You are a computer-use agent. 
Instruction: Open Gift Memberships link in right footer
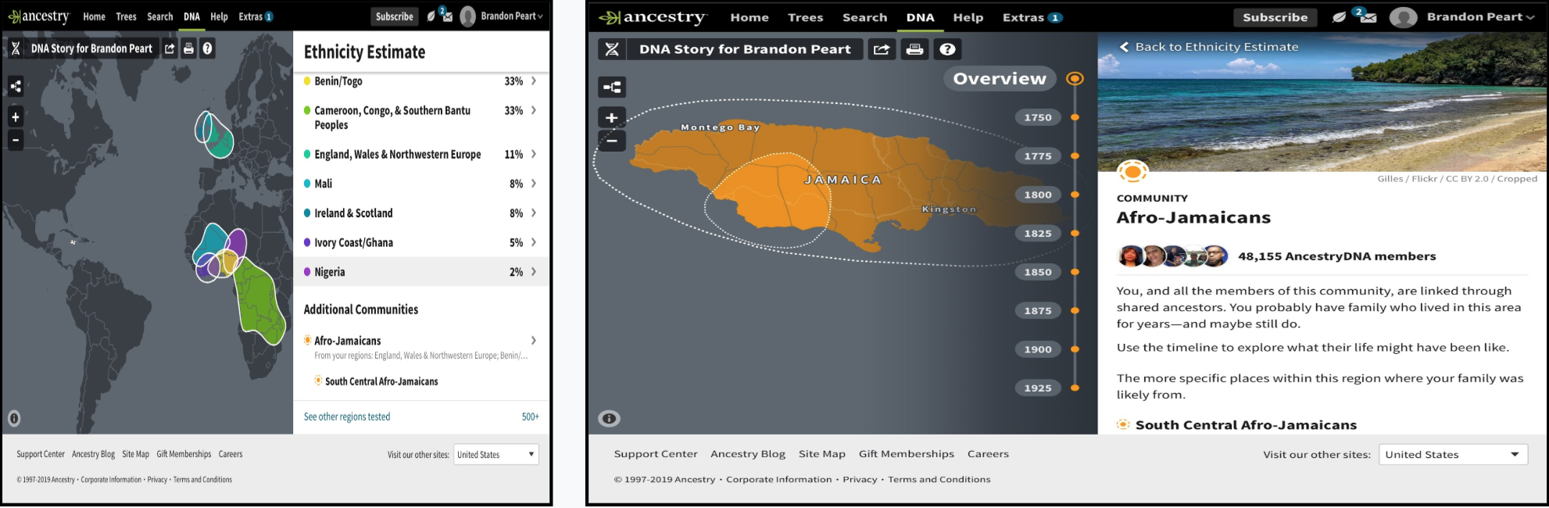click(907, 454)
